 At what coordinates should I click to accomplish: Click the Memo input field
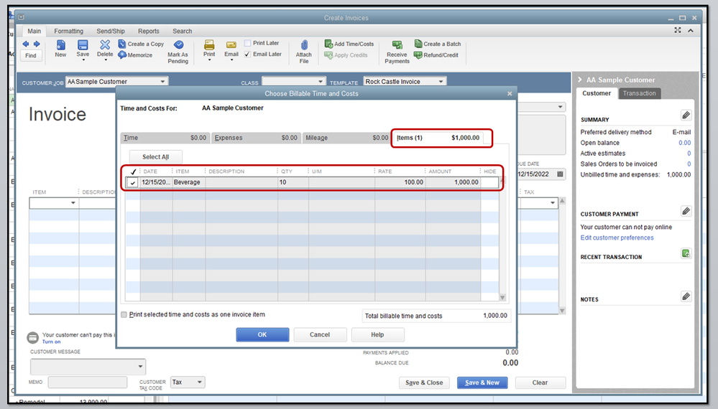88,382
